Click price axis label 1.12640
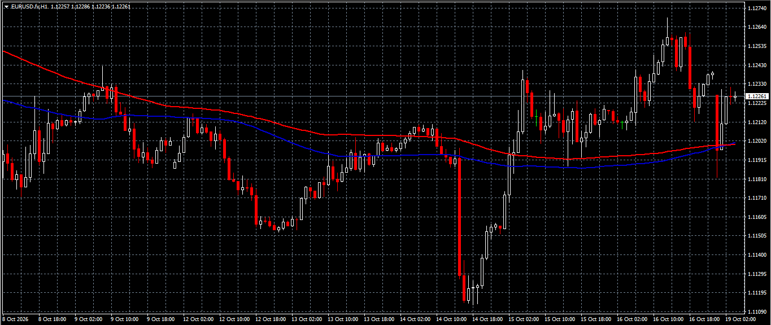The image size is (771, 325). 756,27
